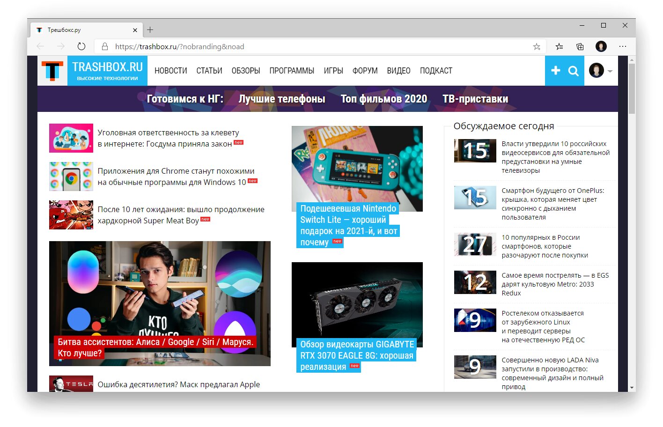Open the Super Meat Boy sequel article
The image size is (663, 427).
coord(181,215)
